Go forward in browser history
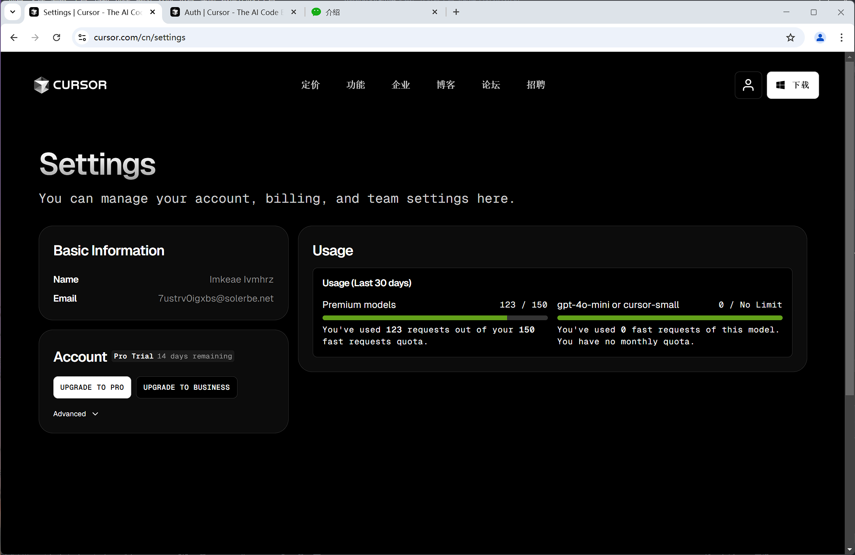This screenshot has height=555, width=855. pyautogui.click(x=35, y=38)
